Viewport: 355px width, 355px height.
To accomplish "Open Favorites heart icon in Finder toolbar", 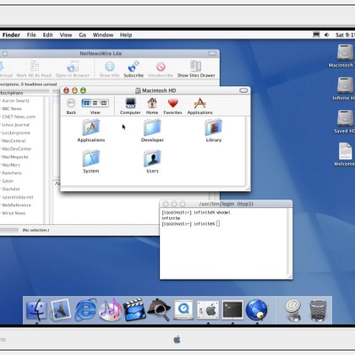I will coord(172,106).
